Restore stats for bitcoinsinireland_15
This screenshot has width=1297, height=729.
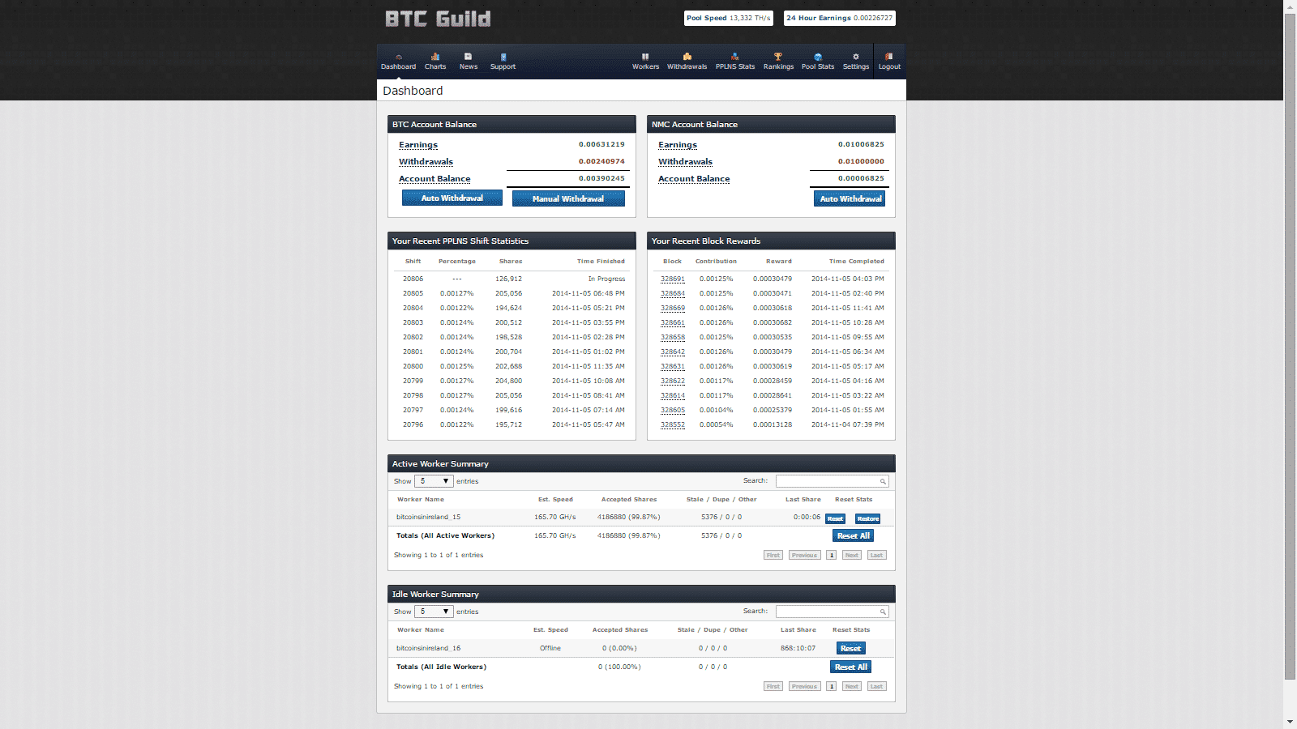click(x=868, y=518)
